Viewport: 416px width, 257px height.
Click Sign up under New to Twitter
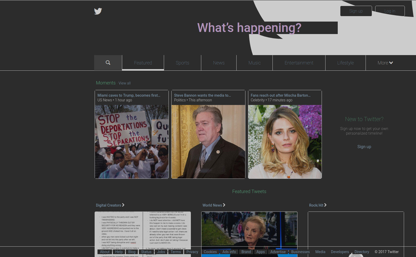click(x=364, y=147)
